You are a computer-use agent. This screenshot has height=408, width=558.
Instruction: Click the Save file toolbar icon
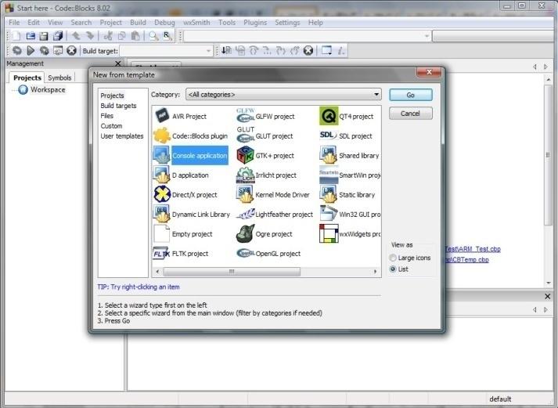click(x=44, y=36)
